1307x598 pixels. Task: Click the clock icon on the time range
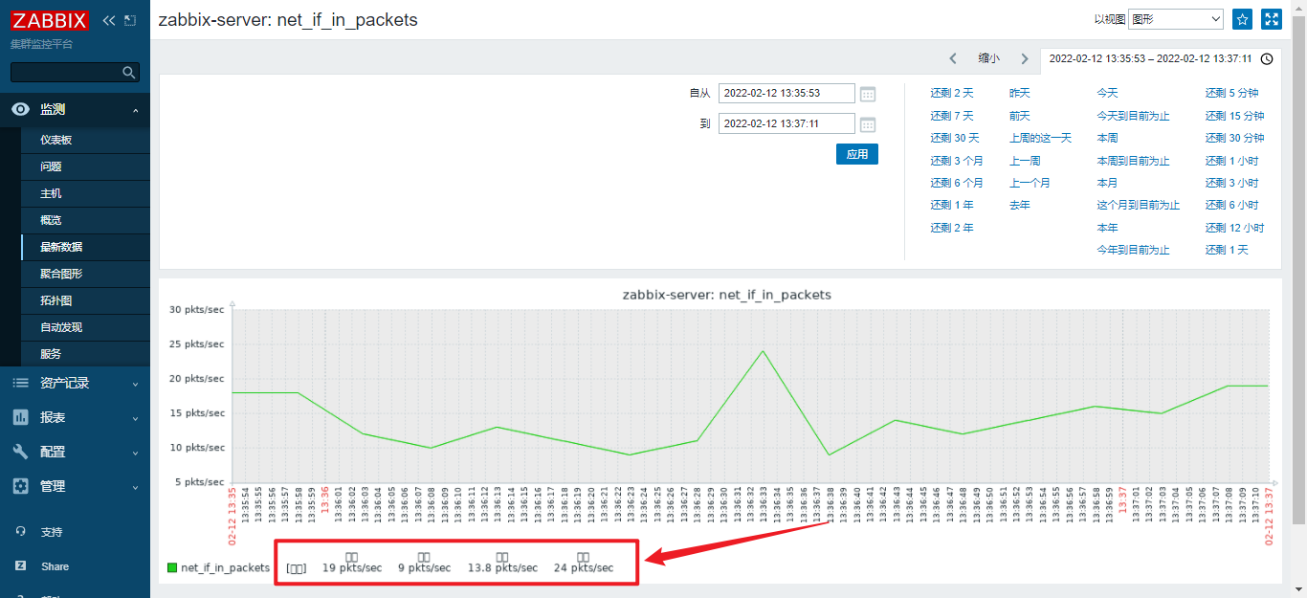click(1268, 58)
